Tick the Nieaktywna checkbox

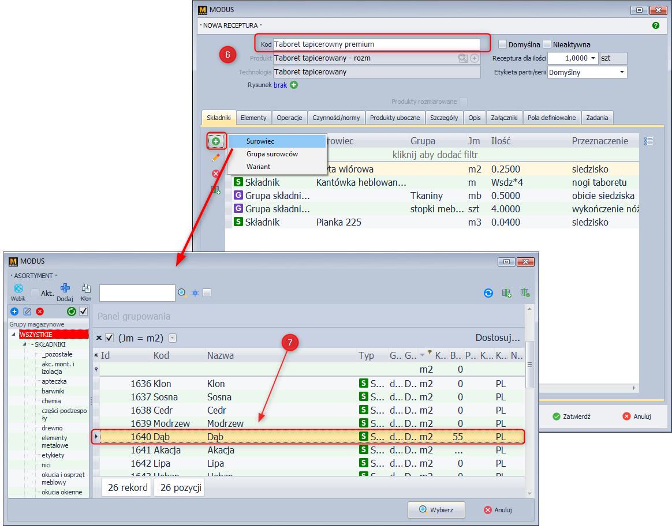(x=547, y=44)
